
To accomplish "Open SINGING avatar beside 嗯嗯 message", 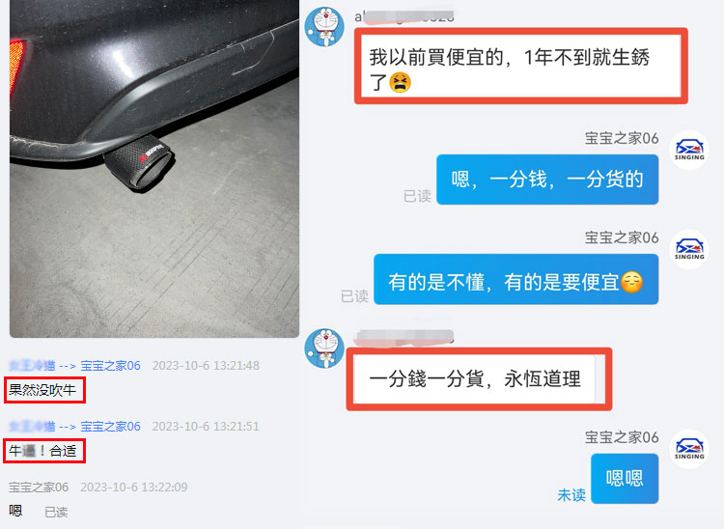I will point(689,449).
